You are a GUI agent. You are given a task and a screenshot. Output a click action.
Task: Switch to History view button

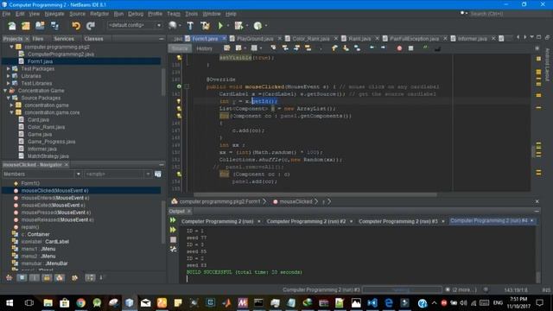[204, 48]
